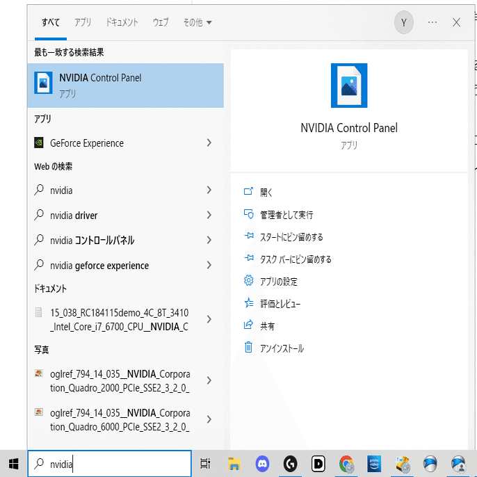Click the star icon for 評価とレビュー
This screenshot has width=477, height=477.
pos(248,302)
